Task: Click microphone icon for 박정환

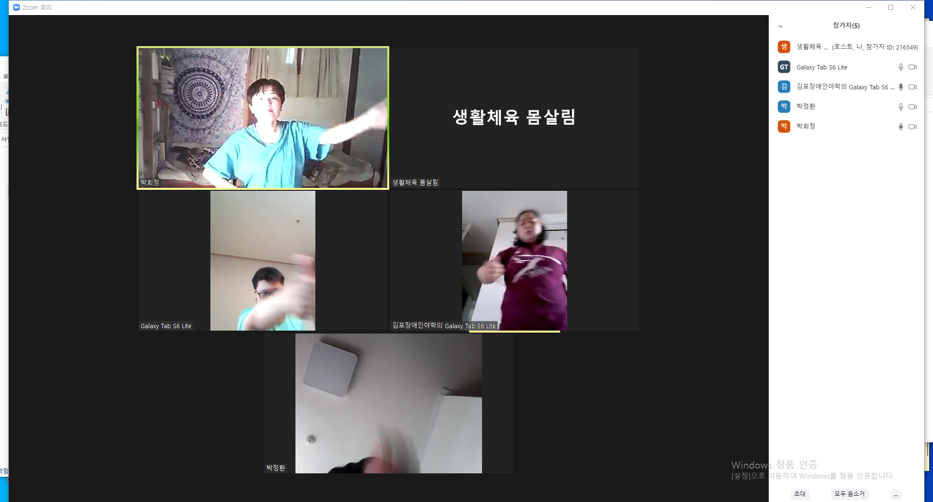Action: (900, 107)
